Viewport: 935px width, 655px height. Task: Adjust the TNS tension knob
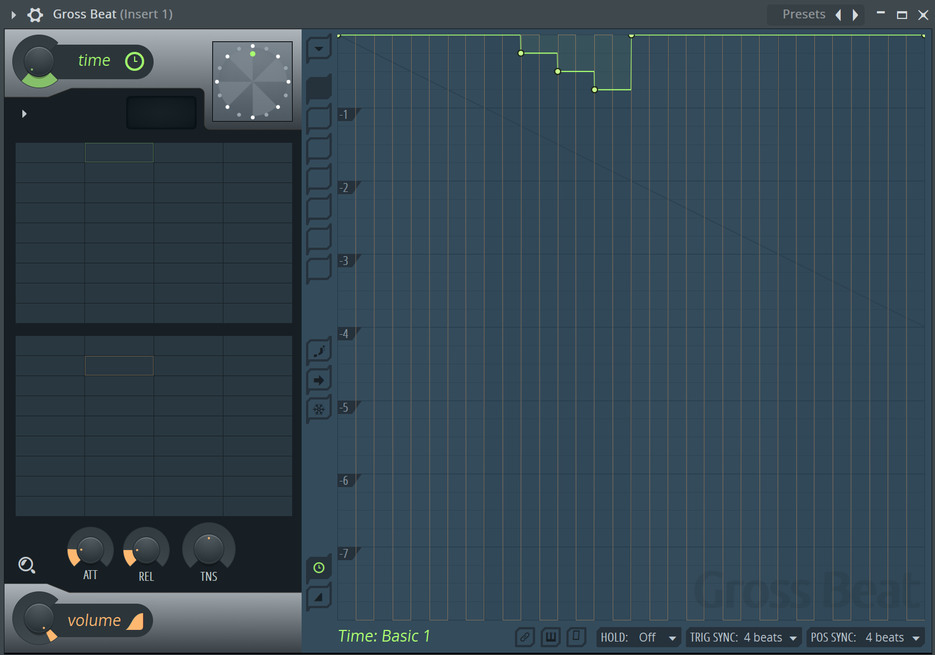[208, 549]
